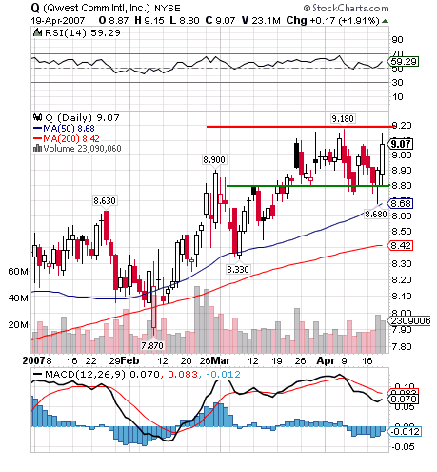Click the 8.42 MA(200) price tag
This screenshot has width=437, height=472.
point(400,245)
